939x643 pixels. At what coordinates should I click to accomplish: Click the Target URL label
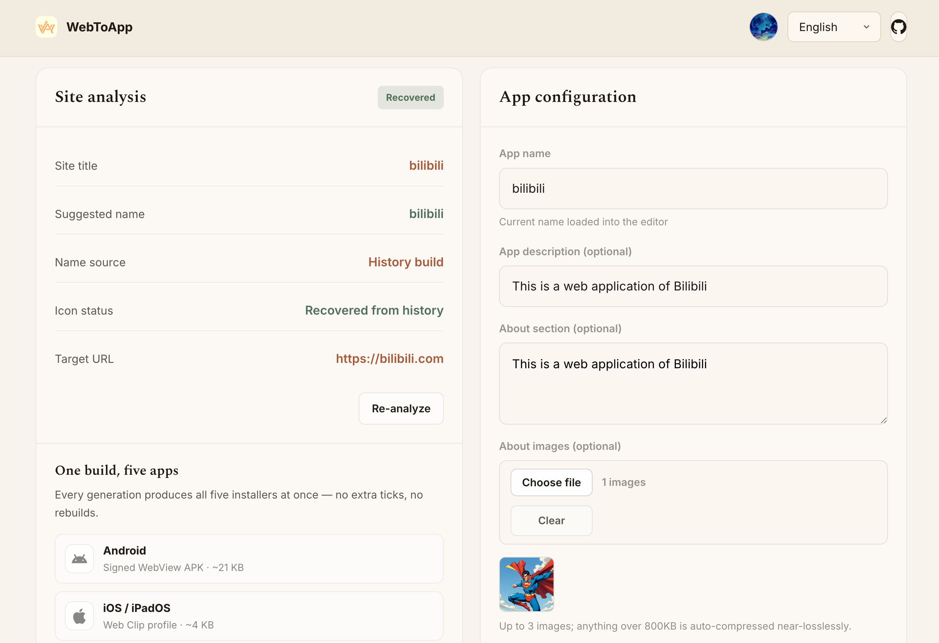pyautogui.click(x=84, y=359)
